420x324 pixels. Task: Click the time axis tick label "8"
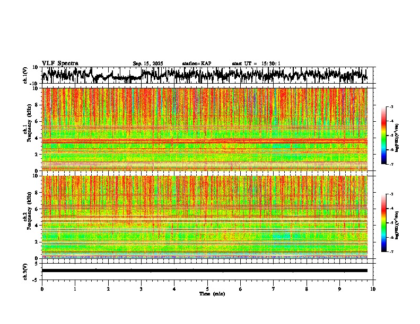(307, 289)
